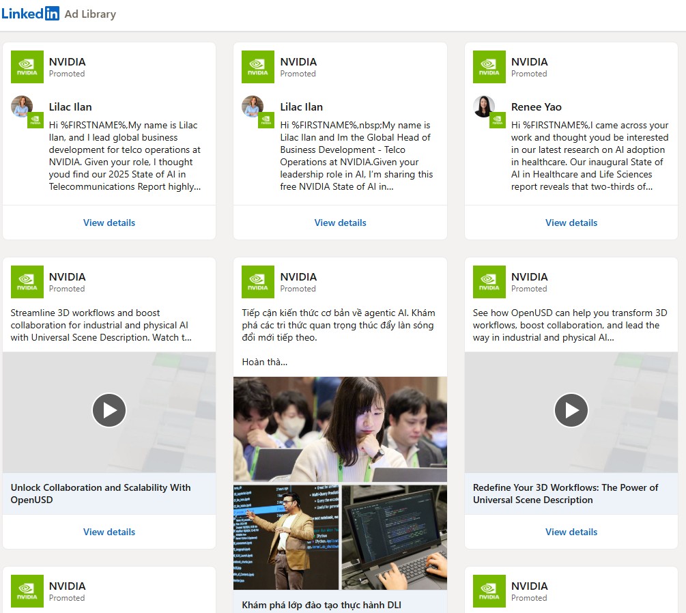Click NVIDIA logo in "See how OpenUSD" ad

coord(489,282)
